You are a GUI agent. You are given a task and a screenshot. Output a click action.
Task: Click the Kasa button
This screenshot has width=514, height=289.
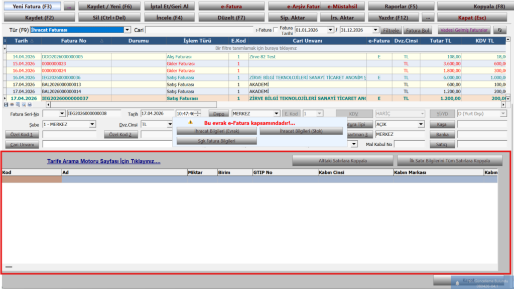(442, 125)
